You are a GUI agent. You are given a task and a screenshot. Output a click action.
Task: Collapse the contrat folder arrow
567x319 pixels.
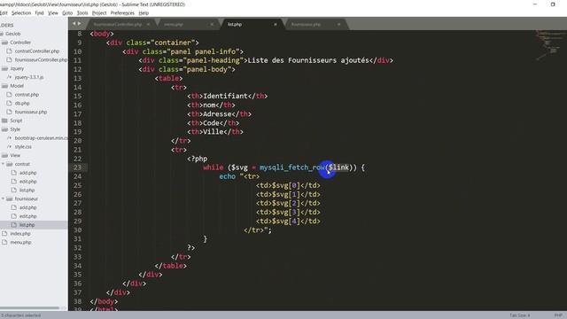4,164
